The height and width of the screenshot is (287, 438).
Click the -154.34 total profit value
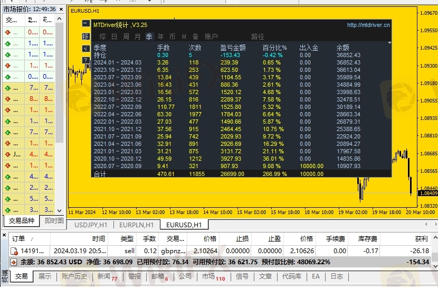click(x=417, y=262)
